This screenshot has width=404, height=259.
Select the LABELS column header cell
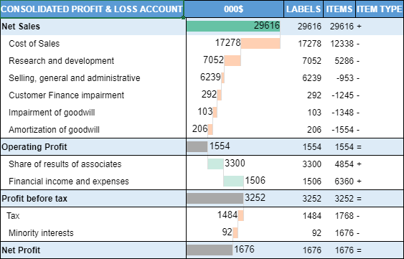coord(304,9)
